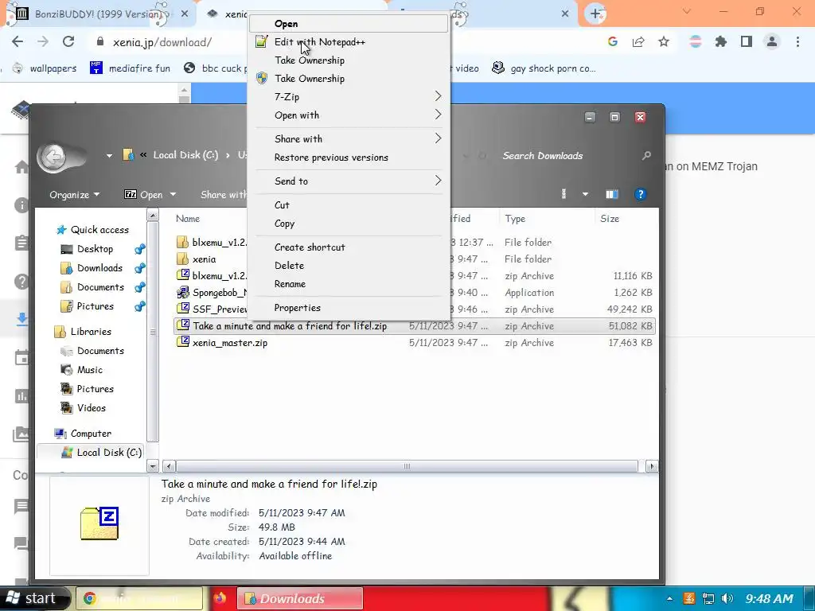Select Computer in navigation pane

pos(83,434)
